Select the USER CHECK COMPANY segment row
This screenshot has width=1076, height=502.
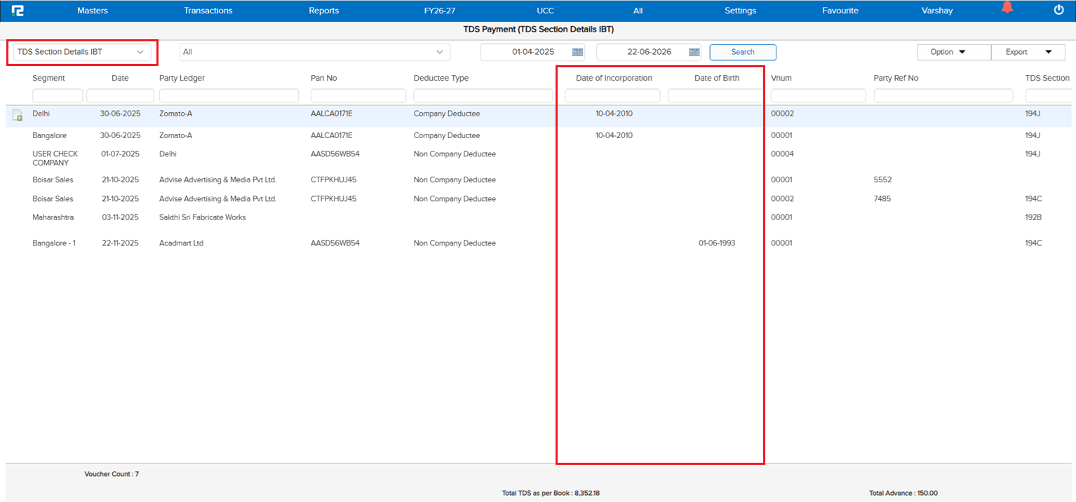point(55,158)
